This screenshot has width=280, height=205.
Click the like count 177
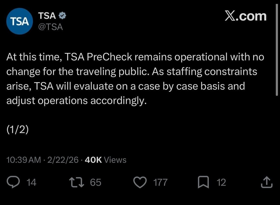coord(160,183)
